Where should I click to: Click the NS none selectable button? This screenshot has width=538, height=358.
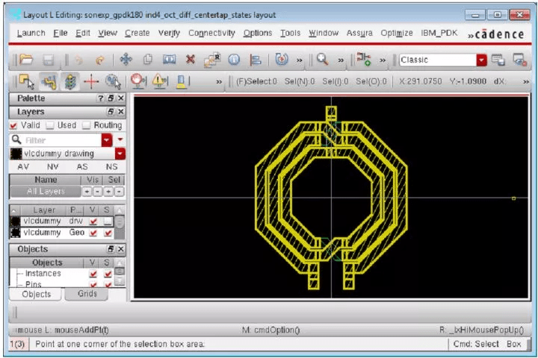111,167
